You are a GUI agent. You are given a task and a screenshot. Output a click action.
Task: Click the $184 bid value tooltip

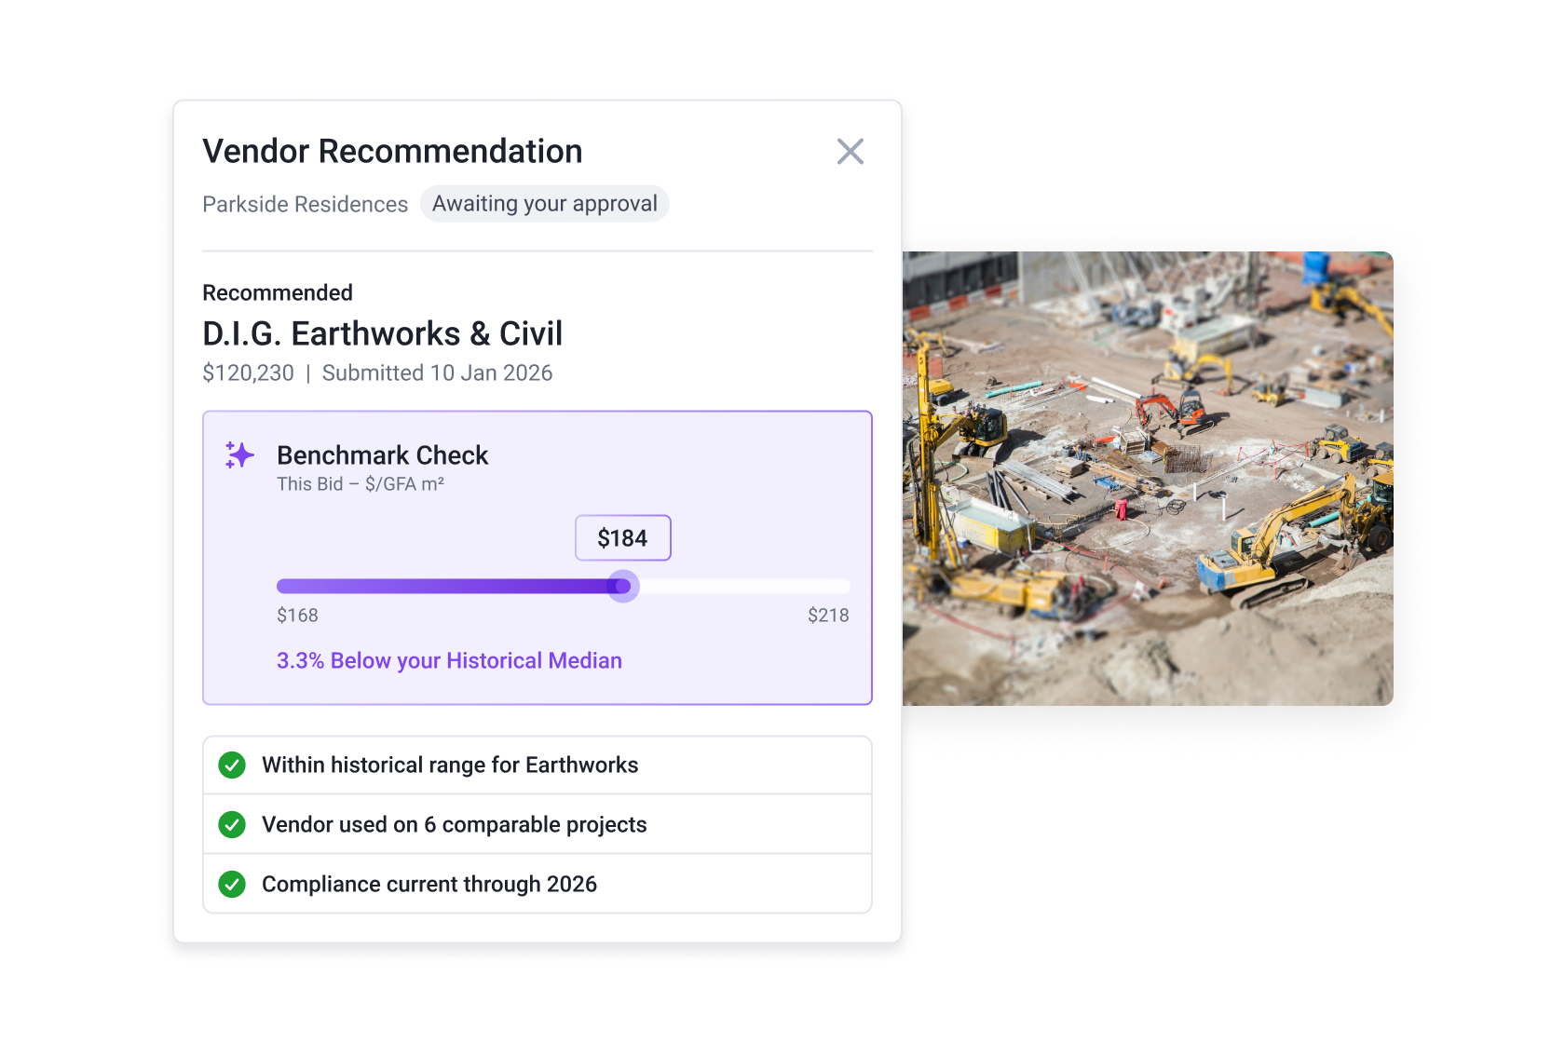(622, 537)
